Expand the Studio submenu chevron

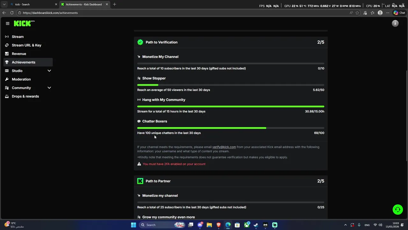click(x=49, y=71)
